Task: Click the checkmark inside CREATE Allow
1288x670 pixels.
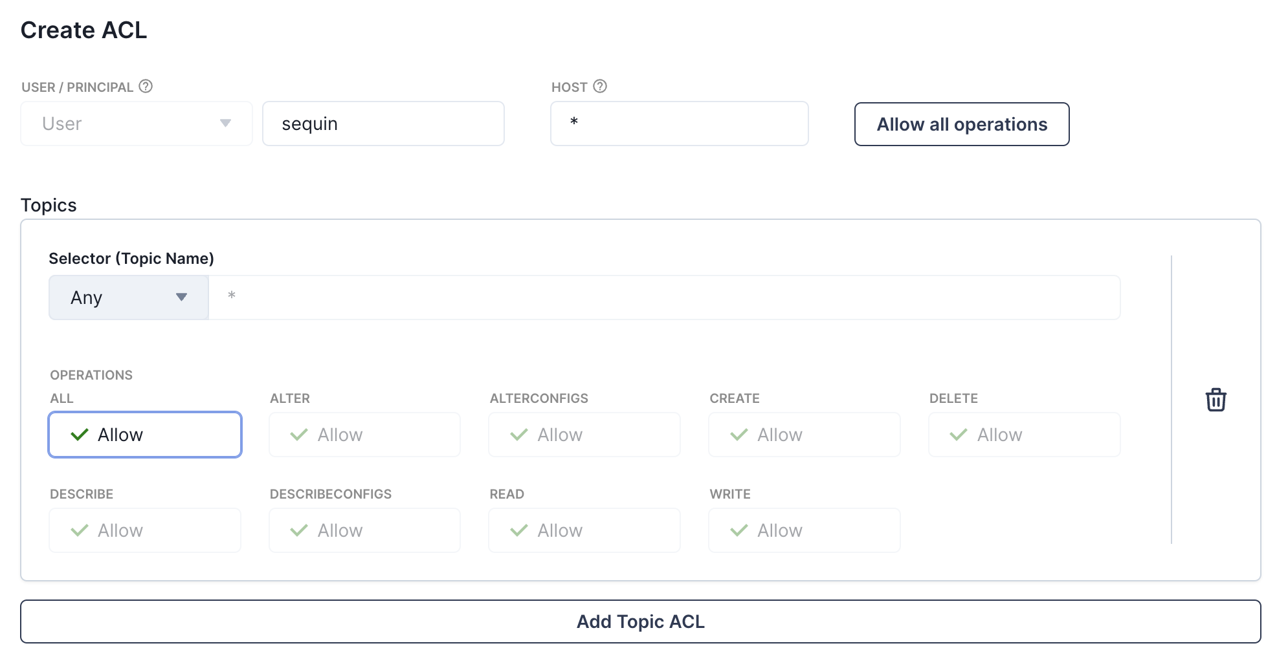Action: coord(738,435)
